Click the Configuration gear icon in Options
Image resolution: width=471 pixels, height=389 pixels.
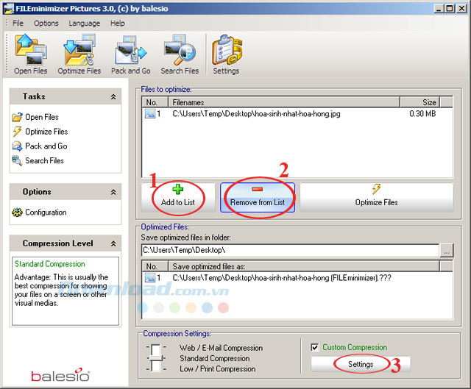click(17, 213)
